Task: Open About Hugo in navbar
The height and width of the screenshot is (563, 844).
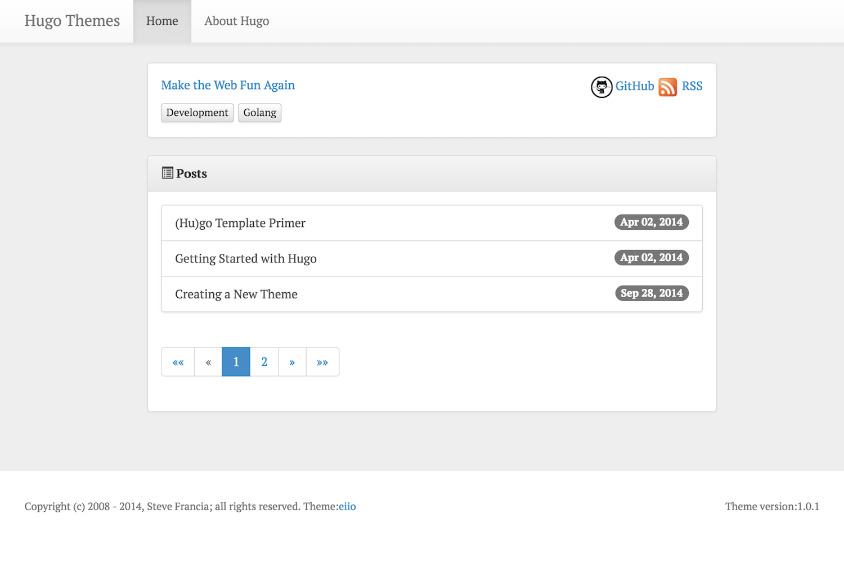Action: (x=236, y=21)
